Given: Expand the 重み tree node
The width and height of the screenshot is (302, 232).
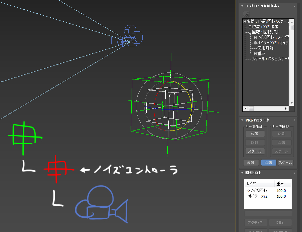Looking at the screenshot, I should coord(255,53).
